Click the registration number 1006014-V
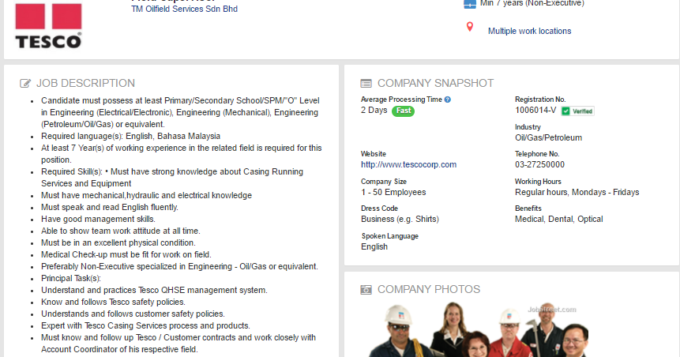Screen dimensions: 680x357 coord(535,110)
